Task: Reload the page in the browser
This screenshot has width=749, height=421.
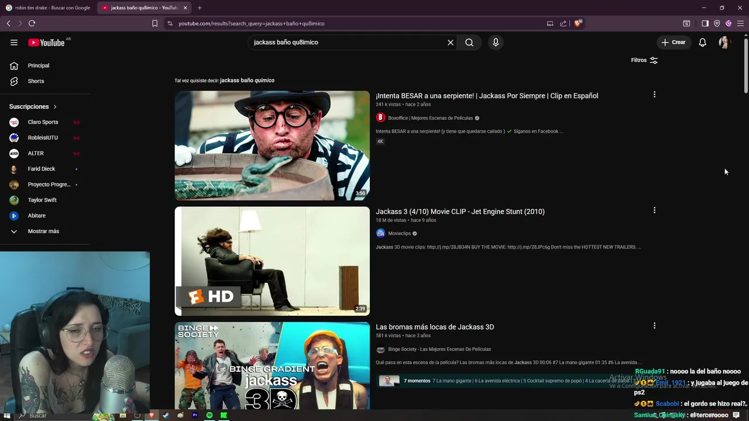Action: [32, 23]
